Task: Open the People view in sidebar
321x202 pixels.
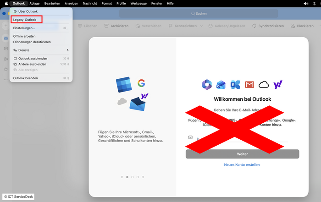Action: pyautogui.click(x=6, y=59)
